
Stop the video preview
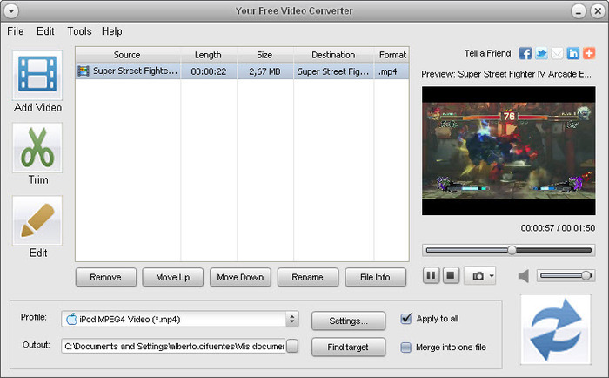pos(451,276)
